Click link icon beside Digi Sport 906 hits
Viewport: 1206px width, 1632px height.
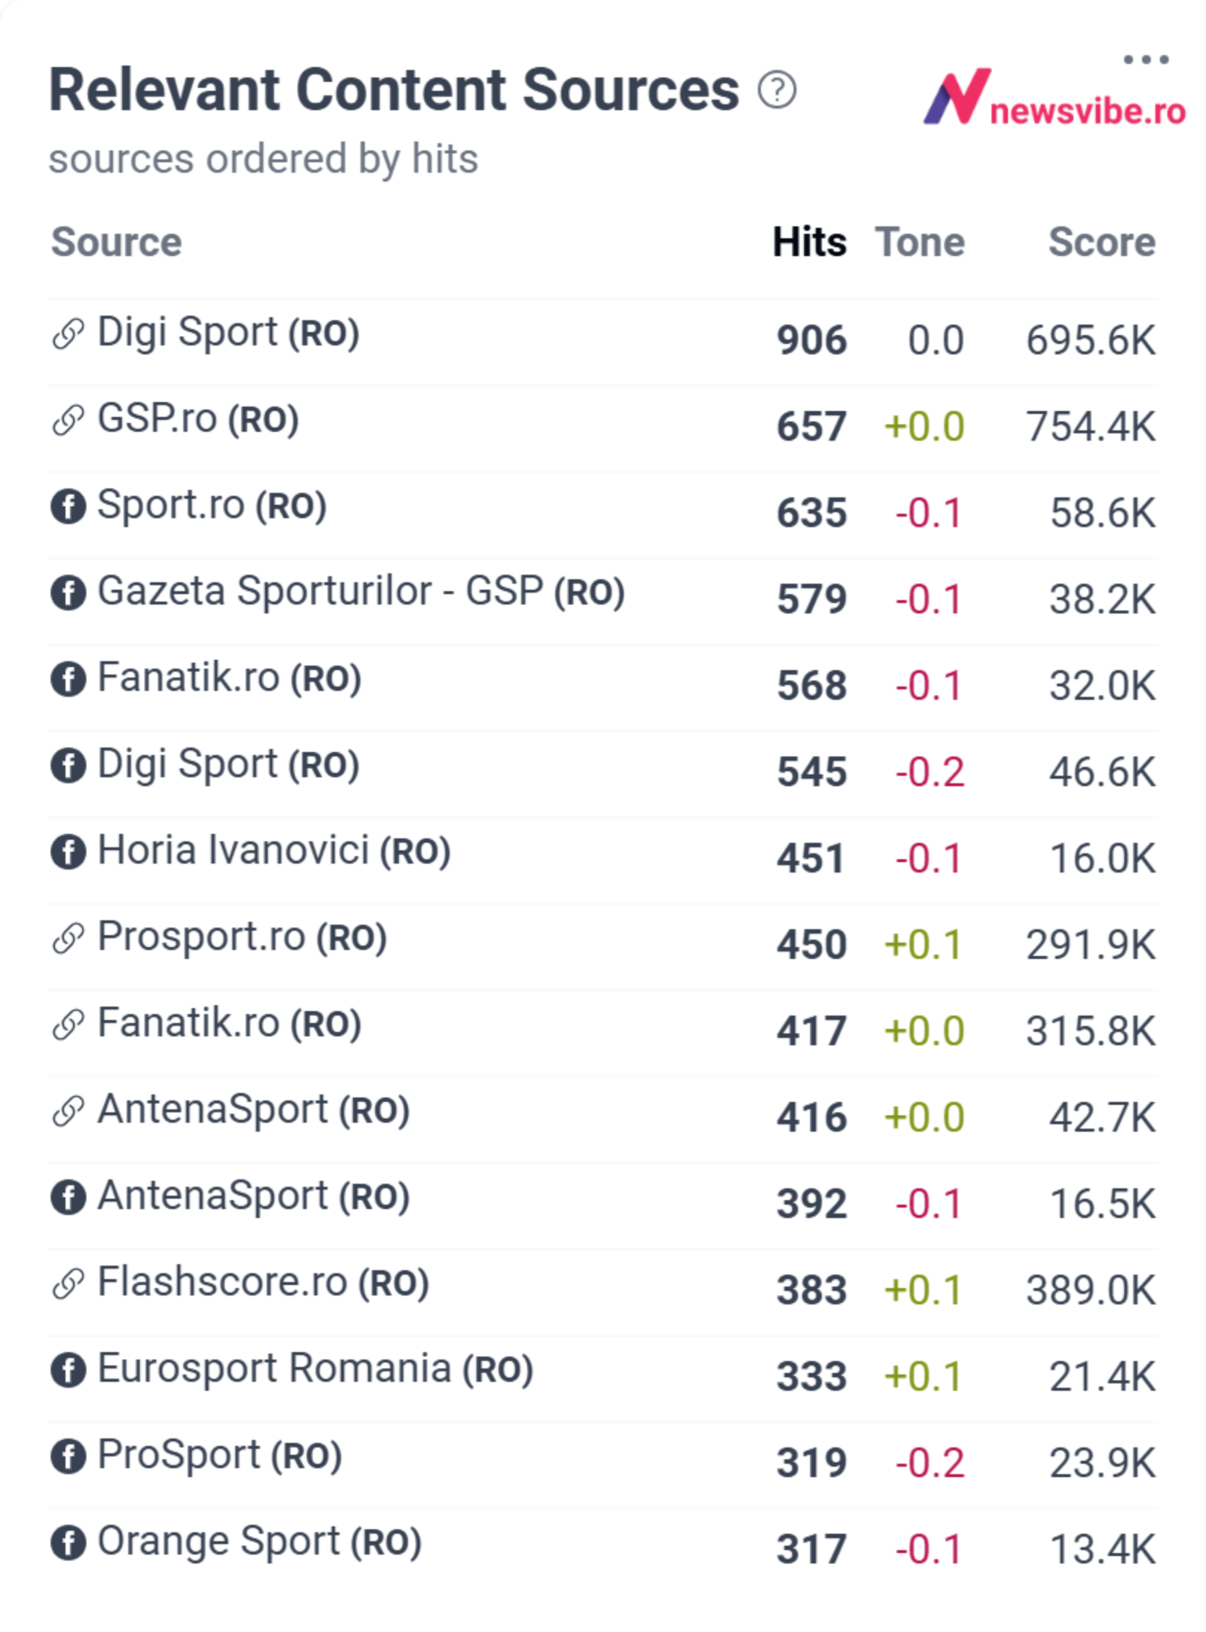pyautogui.click(x=68, y=333)
